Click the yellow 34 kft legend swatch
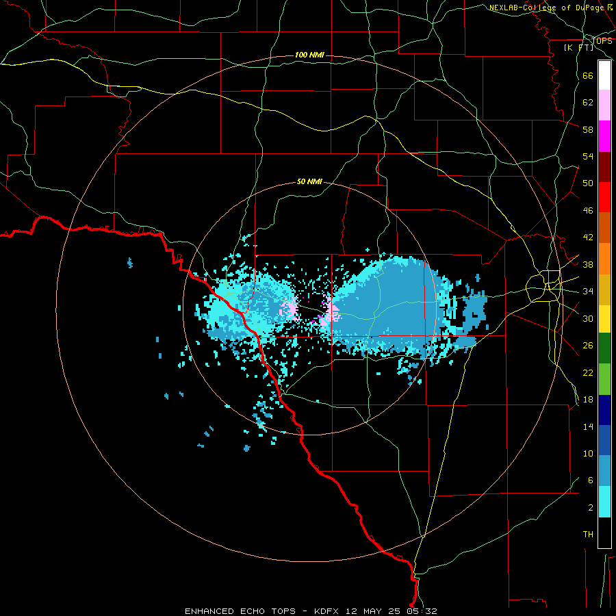The width and height of the screenshot is (616, 616). click(604, 319)
